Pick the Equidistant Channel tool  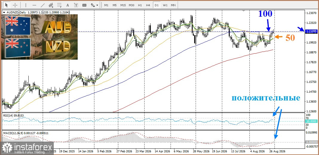coord(51,5)
